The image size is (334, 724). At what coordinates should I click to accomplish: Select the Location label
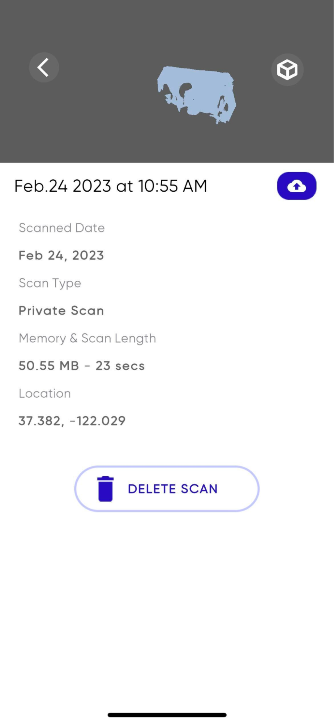[45, 393]
